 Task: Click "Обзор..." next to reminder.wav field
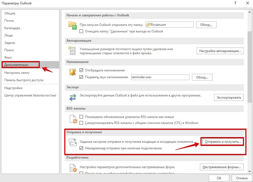tap(202, 77)
